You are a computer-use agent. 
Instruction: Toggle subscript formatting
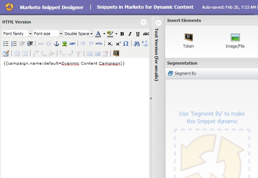110,44
